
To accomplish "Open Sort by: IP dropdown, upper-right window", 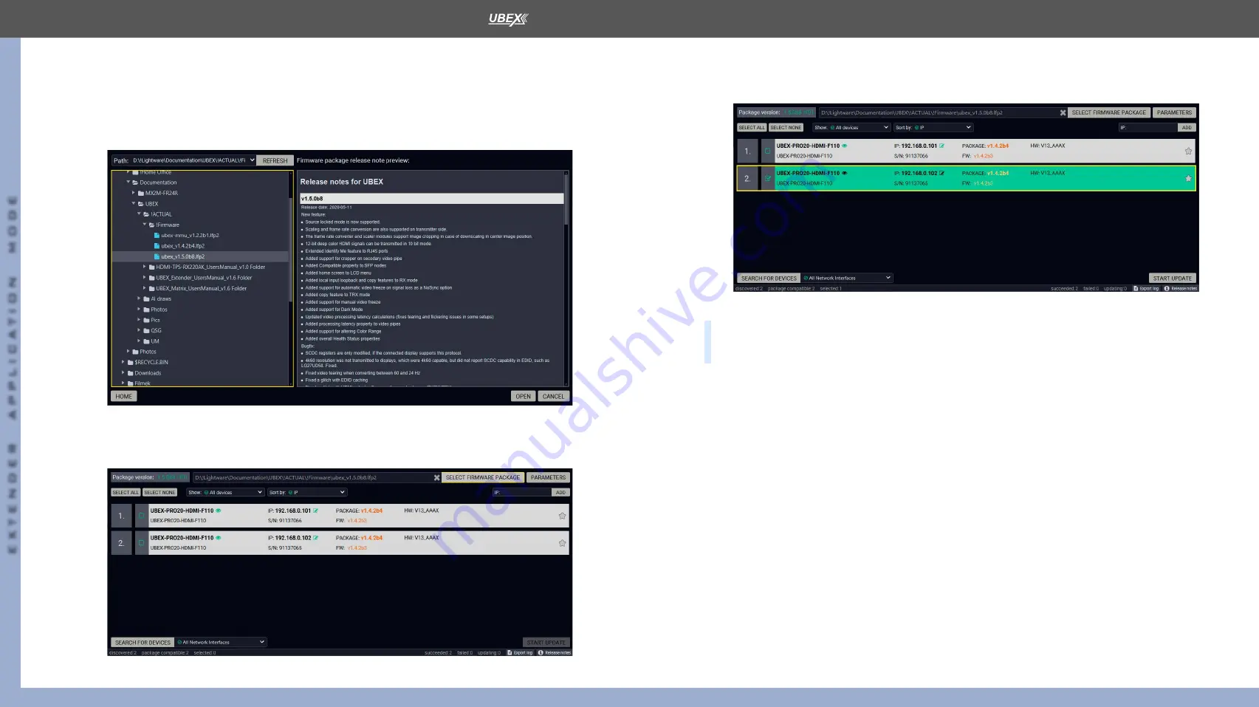I will click(x=933, y=128).
